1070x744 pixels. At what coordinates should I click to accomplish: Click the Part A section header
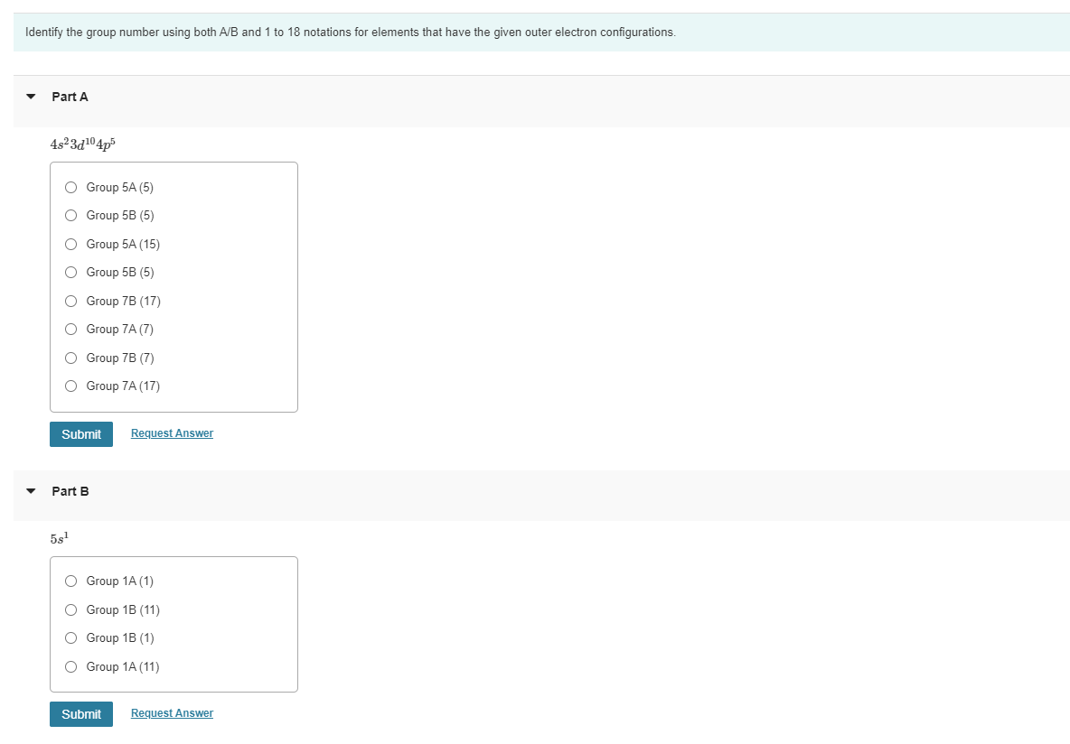[x=70, y=97]
